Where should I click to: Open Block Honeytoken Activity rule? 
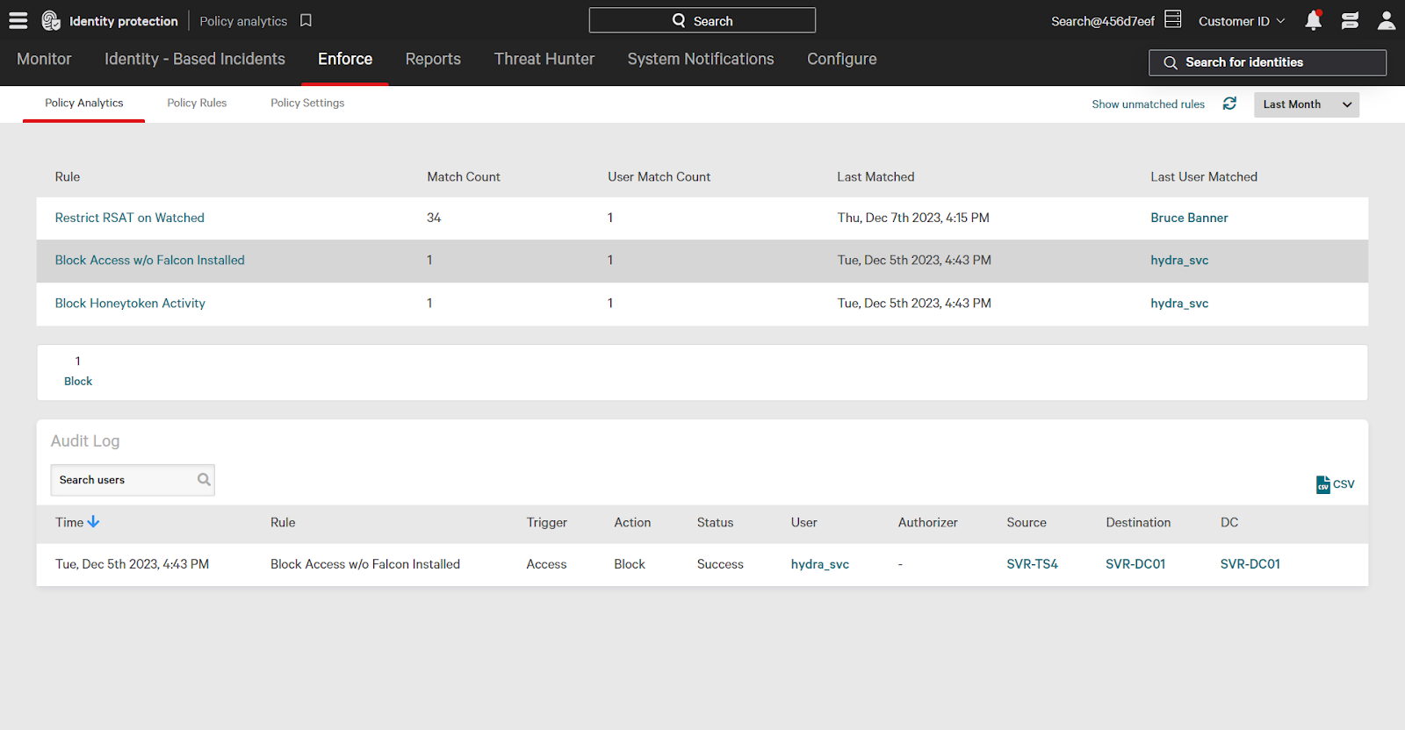click(130, 304)
